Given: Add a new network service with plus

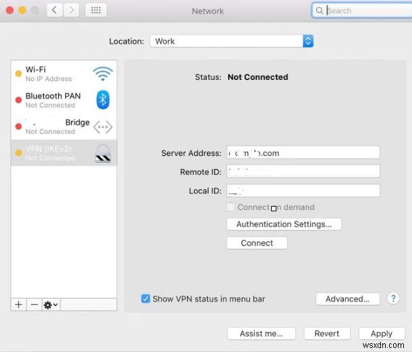Looking at the screenshot, I should pyautogui.click(x=18, y=305).
